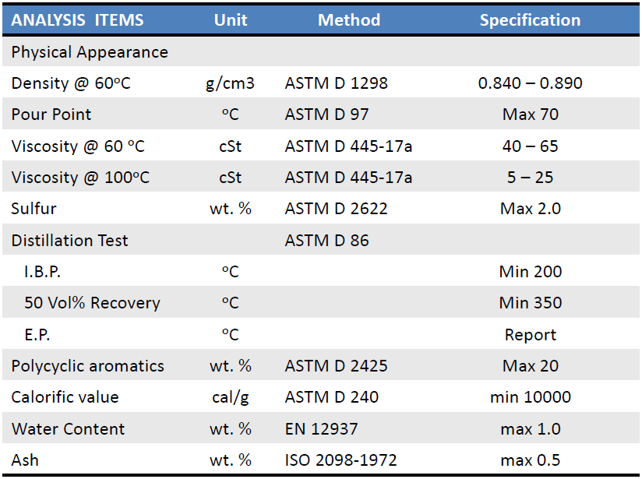Select the Pour Point row label
This screenshot has height=479, width=642.
[51, 114]
